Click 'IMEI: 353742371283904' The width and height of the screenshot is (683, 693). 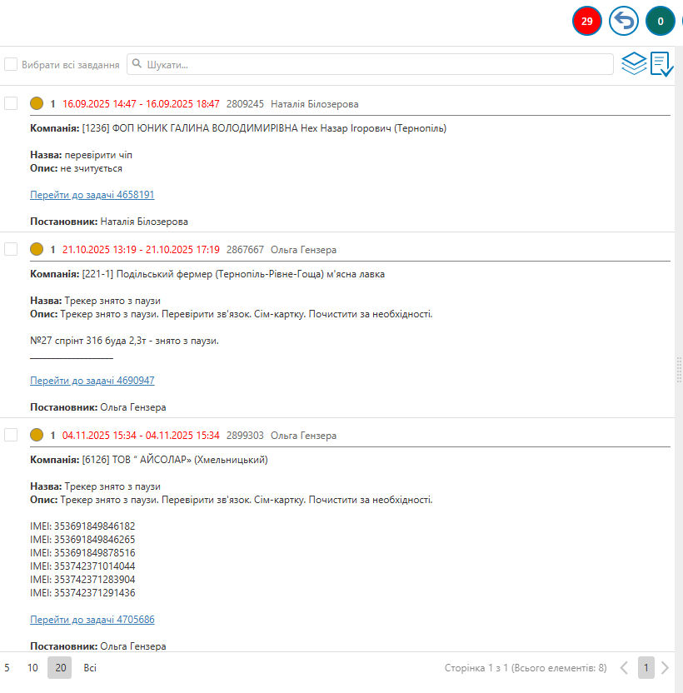coord(82,580)
